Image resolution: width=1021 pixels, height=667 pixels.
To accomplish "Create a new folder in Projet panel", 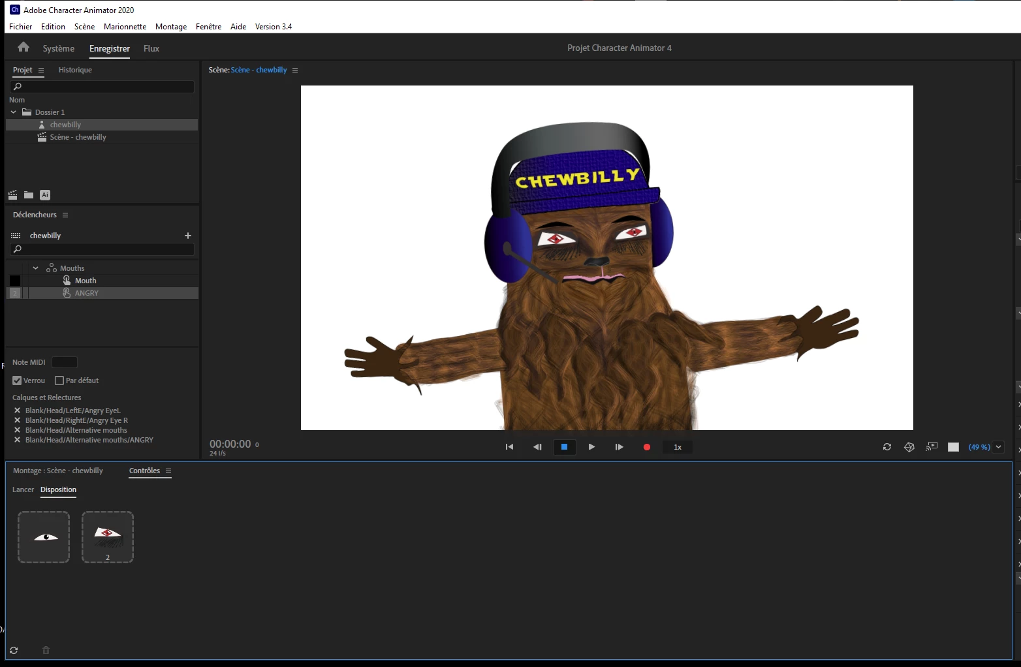I will (29, 194).
